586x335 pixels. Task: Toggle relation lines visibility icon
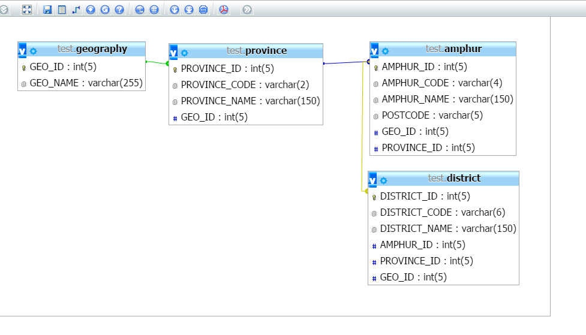coord(203,10)
